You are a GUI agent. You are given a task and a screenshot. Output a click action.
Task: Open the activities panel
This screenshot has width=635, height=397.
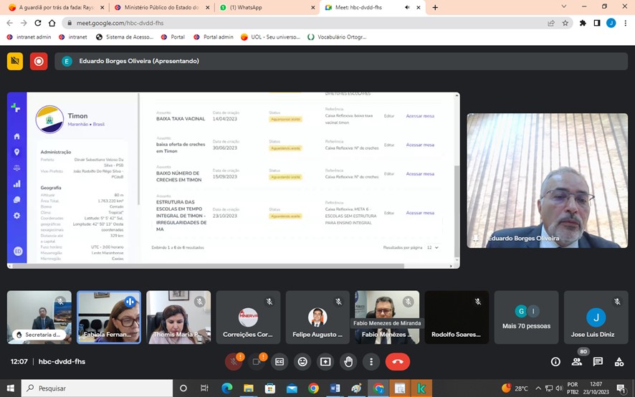pos(619,362)
